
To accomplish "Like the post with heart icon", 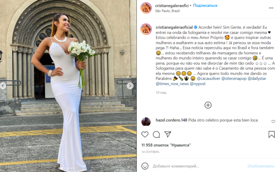I will click(145, 135).
